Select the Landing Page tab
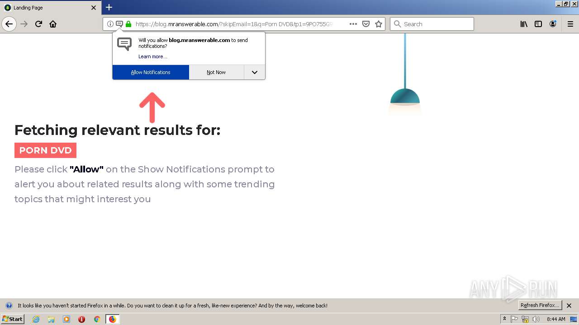This screenshot has width=579, height=325. tap(51, 8)
